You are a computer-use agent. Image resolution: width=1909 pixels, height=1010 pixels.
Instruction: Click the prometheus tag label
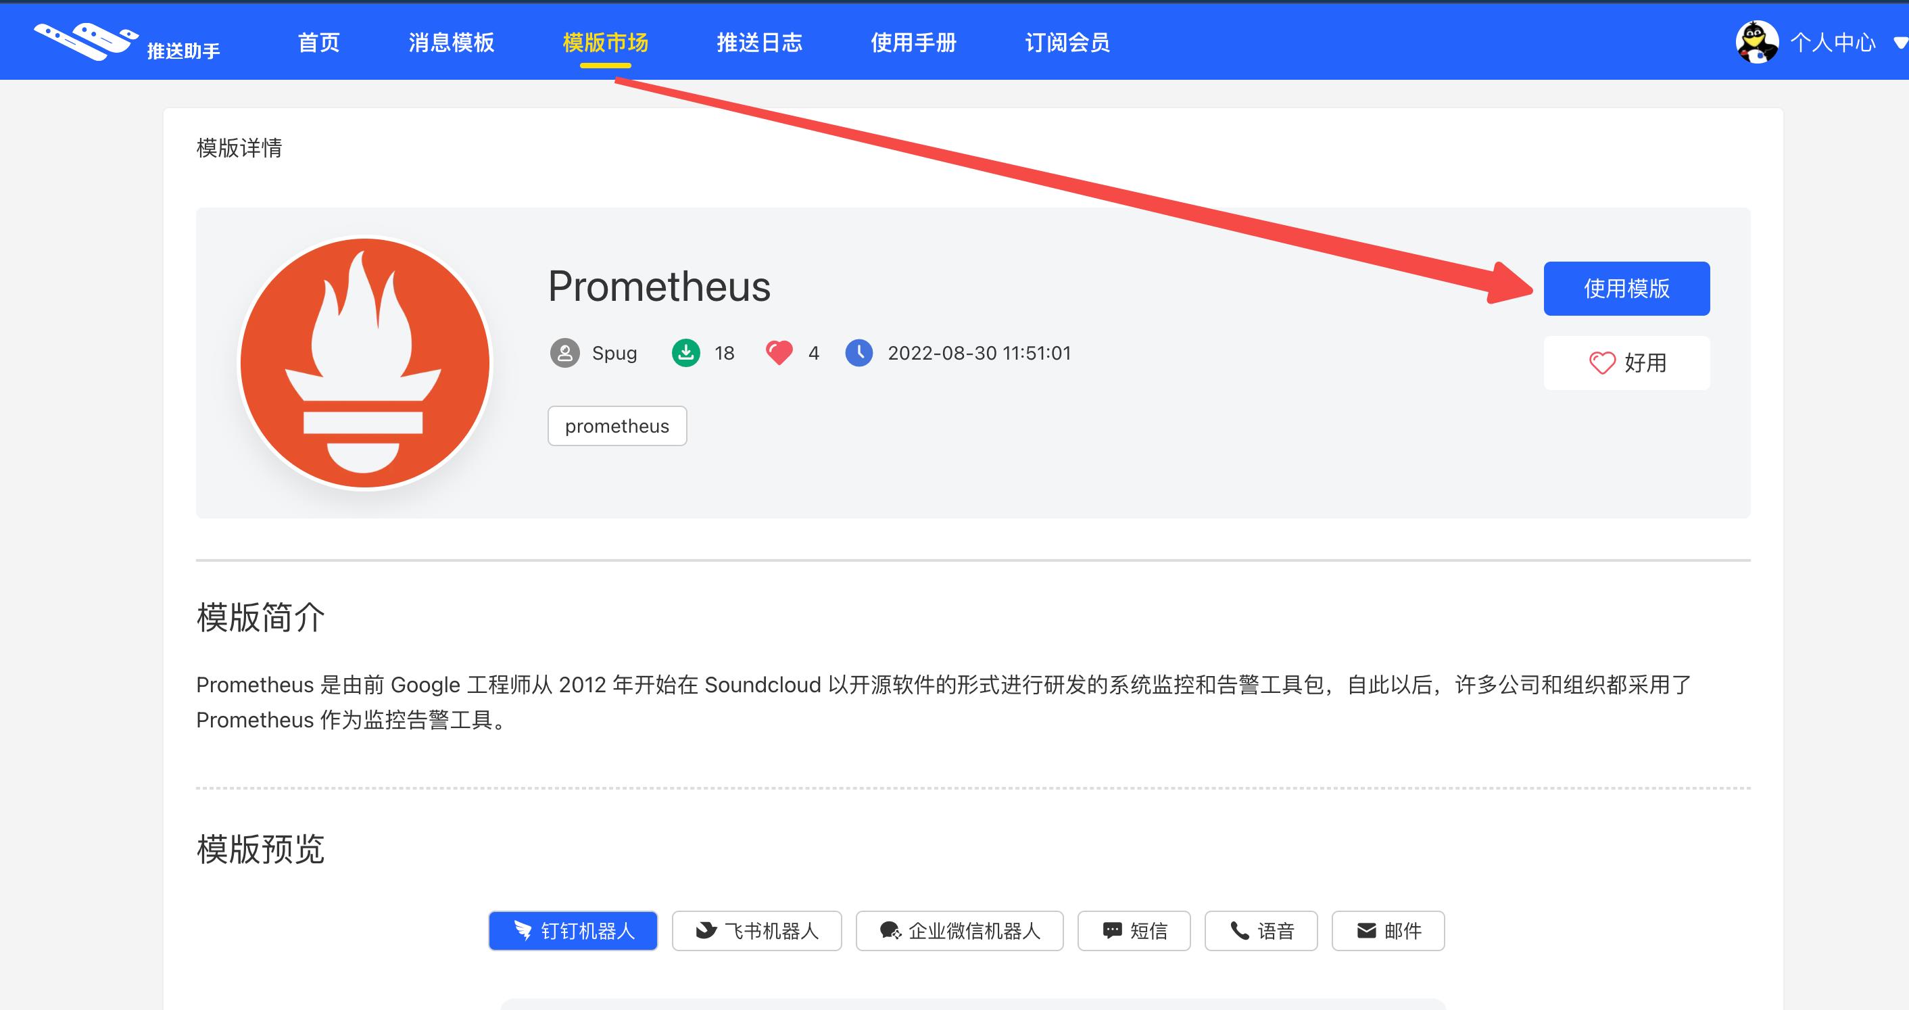[619, 425]
